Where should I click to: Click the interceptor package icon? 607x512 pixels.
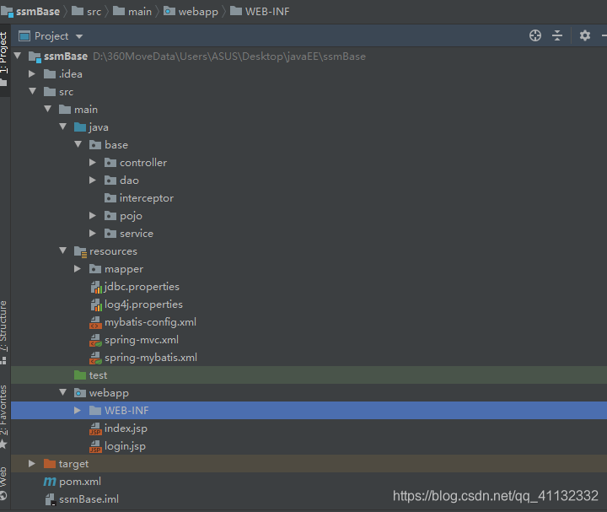click(110, 198)
